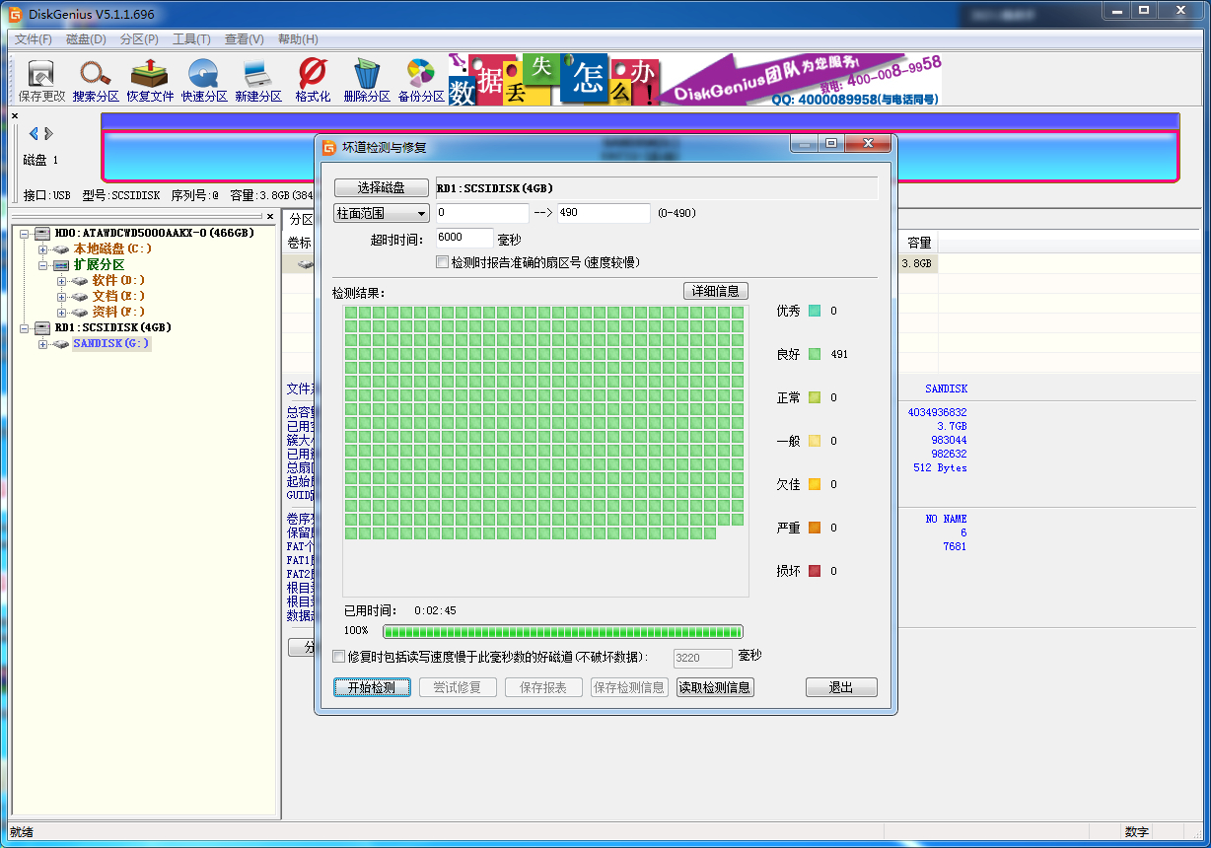
Task: Click the drive icon beside SANDISK(G:)
Action: tap(61, 343)
